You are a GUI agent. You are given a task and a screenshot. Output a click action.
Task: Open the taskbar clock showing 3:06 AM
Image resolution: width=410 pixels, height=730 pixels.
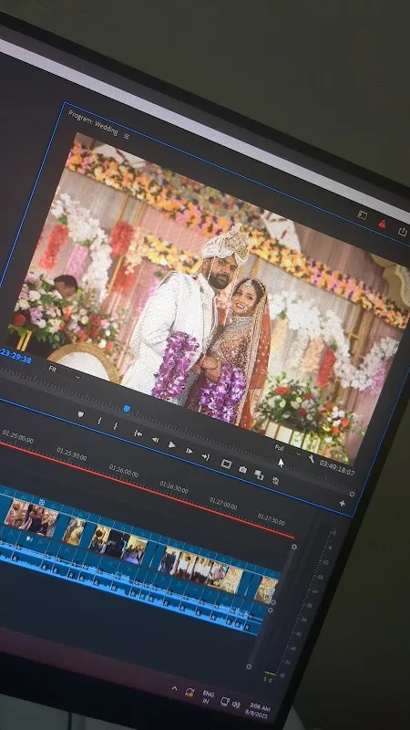258,710
